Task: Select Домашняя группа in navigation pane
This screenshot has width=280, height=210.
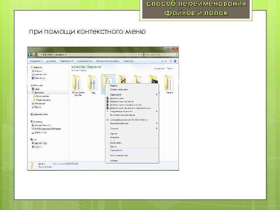Action: (x=39, y=114)
